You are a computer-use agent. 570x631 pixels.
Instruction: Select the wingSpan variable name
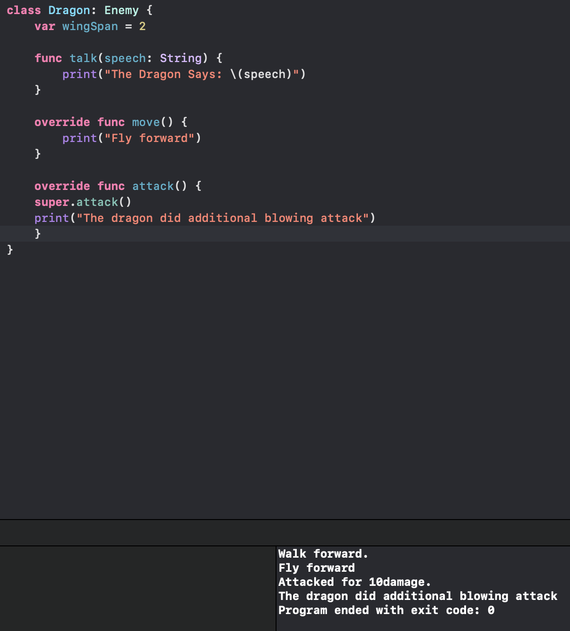(x=90, y=26)
